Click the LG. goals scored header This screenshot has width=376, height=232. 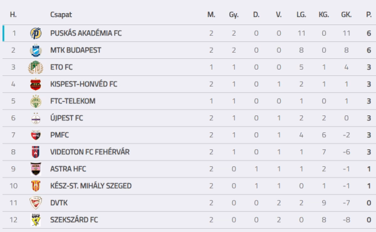pyautogui.click(x=301, y=14)
